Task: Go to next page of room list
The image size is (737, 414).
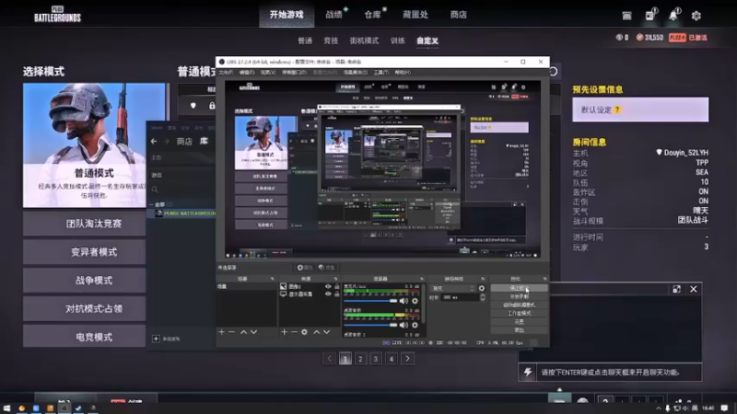Action: 407,359
